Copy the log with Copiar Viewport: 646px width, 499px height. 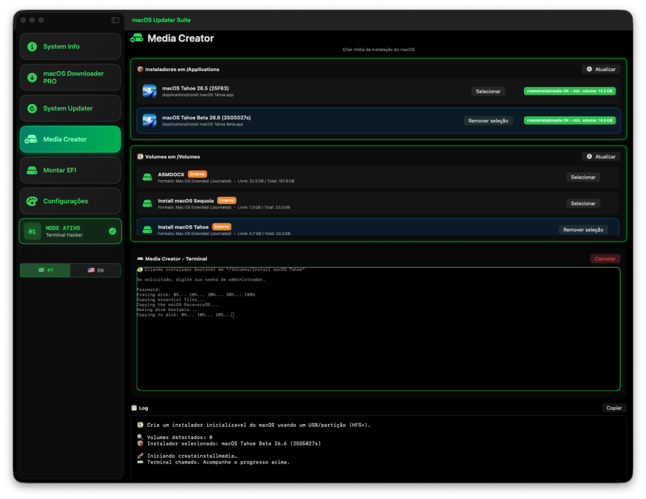[614, 407]
